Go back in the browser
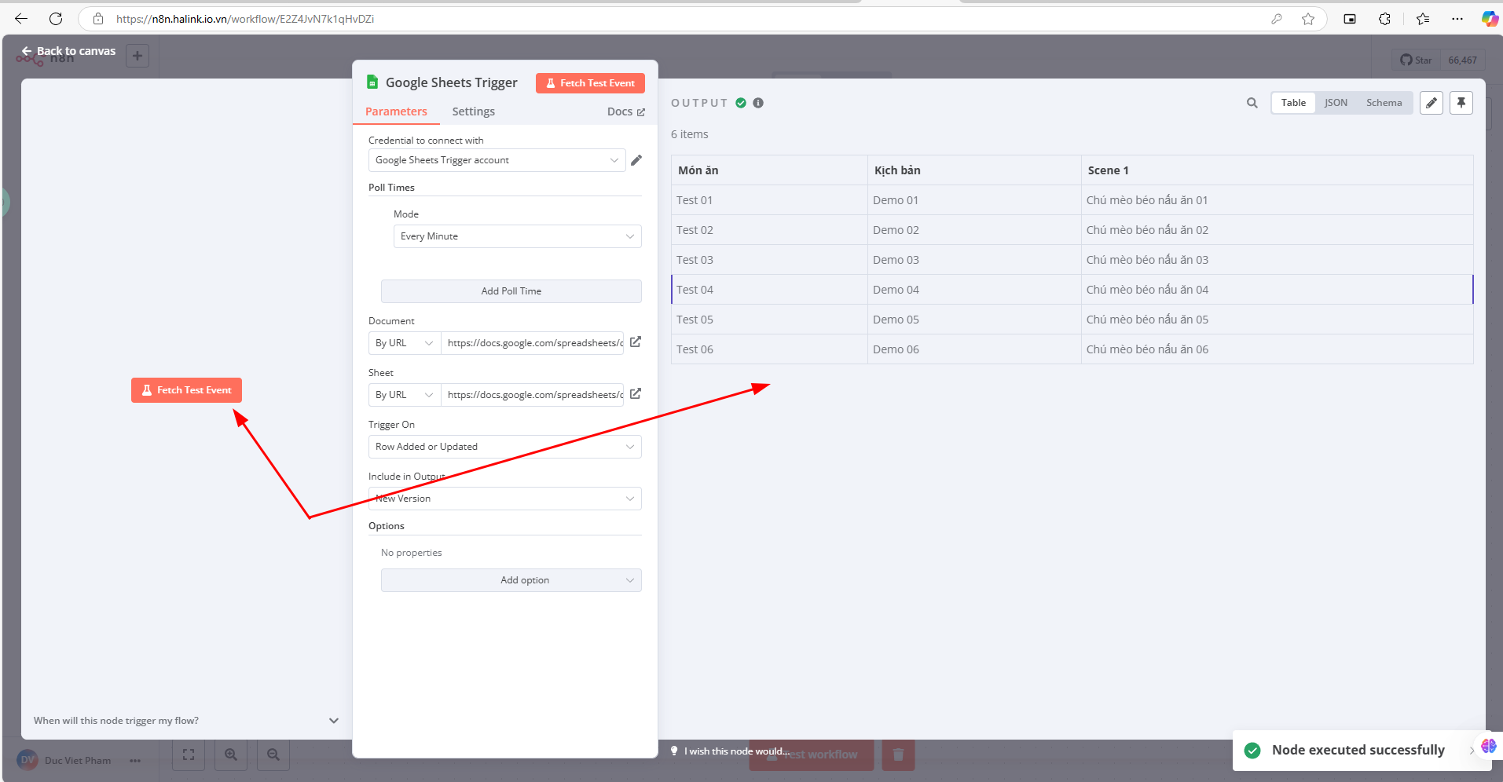The width and height of the screenshot is (1503, 782). coord(21,19)
